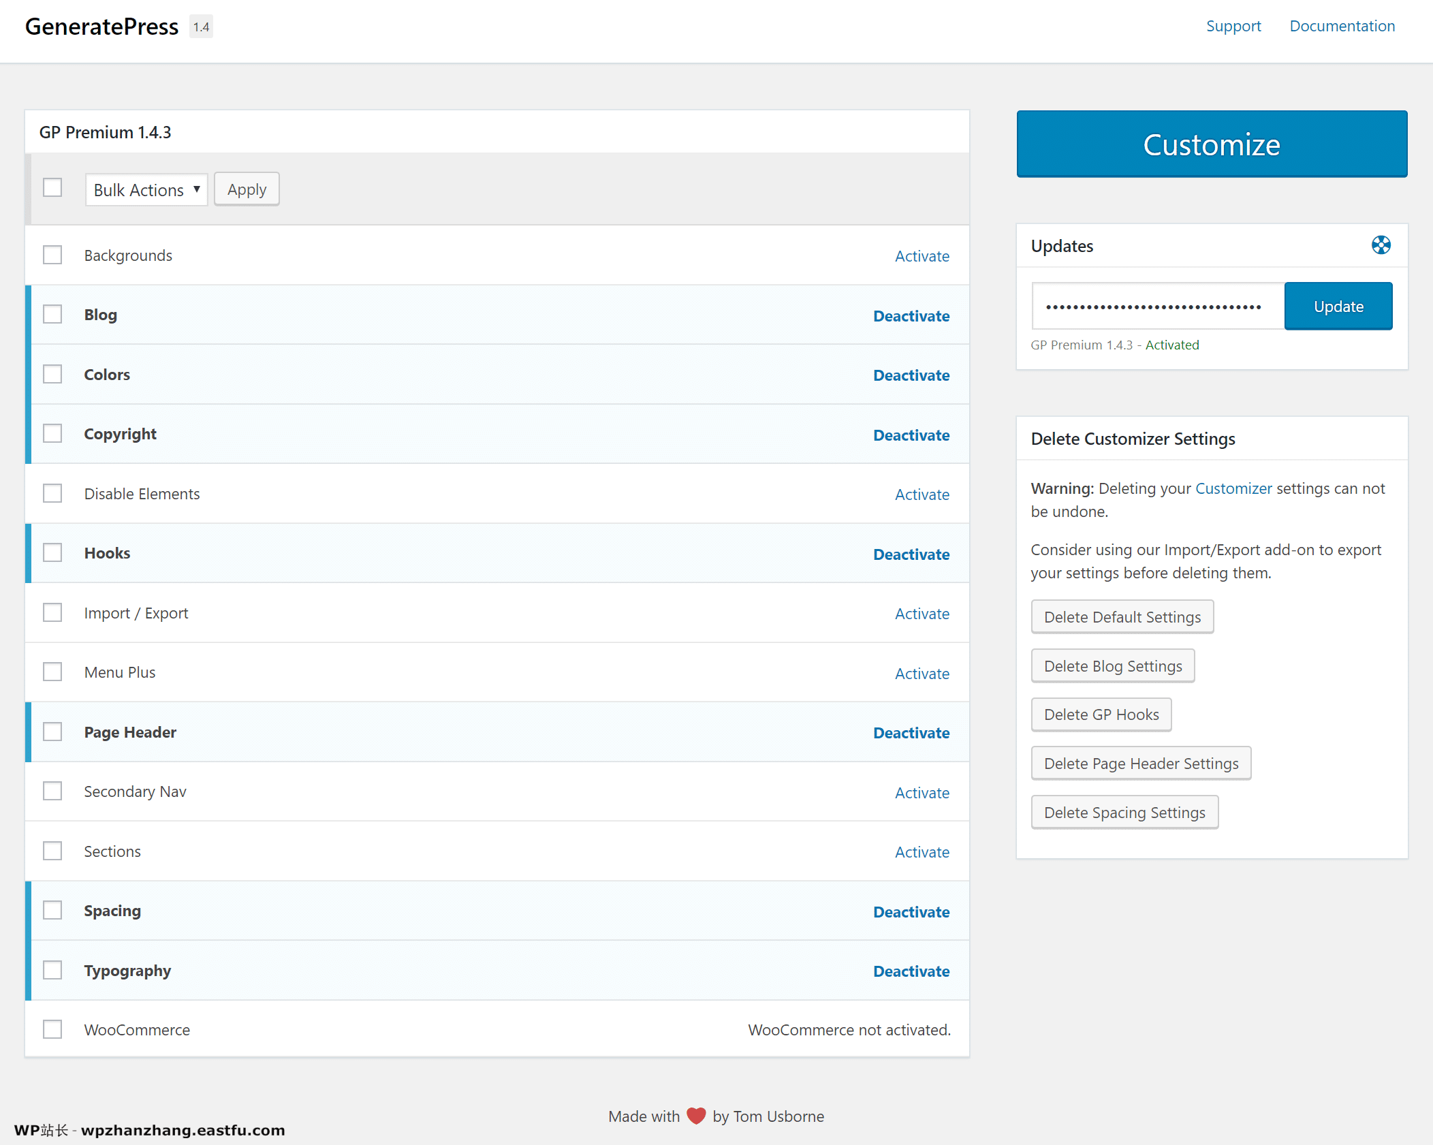1433x1145 pixels.
Task: Tick the Sections checkbox
Action: [x=52, y=851]
